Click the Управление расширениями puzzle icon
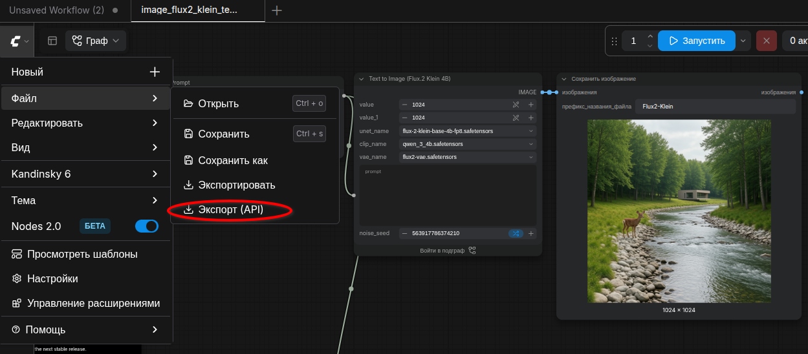This screenshot has height=354, width=808. tap(17, 303)
